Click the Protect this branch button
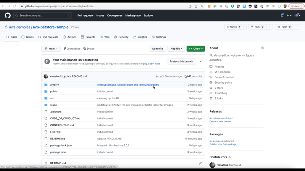305x171 pixels. click(x=181, y=62)
